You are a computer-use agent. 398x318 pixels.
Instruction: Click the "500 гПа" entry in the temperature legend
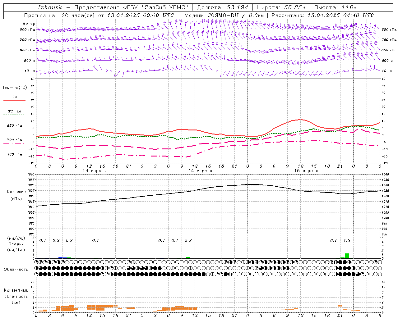tap(14, 154)
